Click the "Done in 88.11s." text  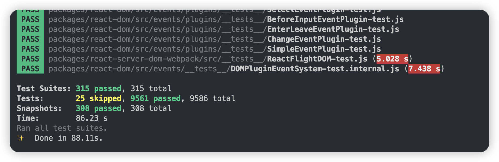click(x=69, y=138)
